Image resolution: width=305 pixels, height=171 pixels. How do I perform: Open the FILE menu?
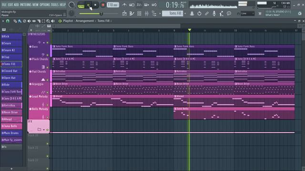pos(4,5)
